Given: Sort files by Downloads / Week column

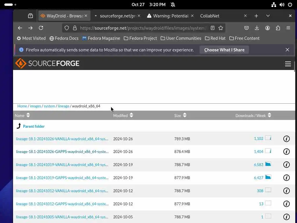Looking at the screenshot, I should pyautogui.click(x=253, y=115).
